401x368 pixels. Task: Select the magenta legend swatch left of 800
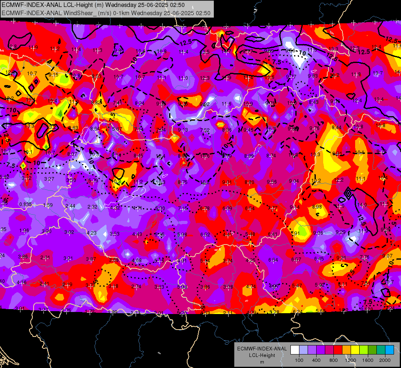click(329, 350)
